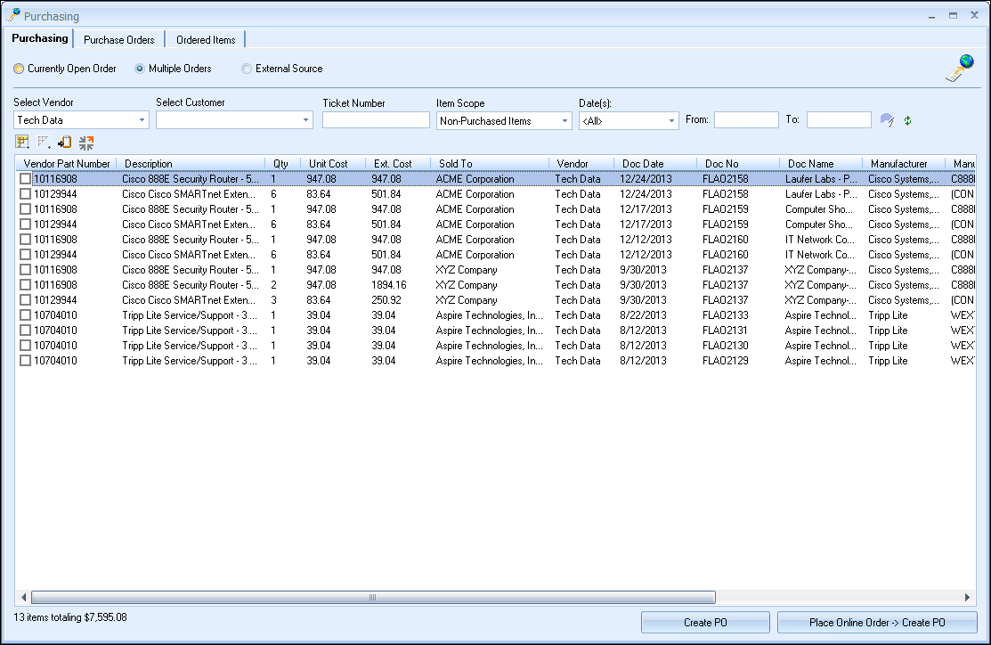Click the 13 items totaling $7,595.08 status text
The height and width of the screenshot is (645, 991).
[x=70, y=617]
